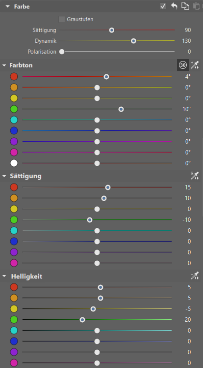
Task: Select the Farbton hue eyedropper tool
Action: tap(194, 65)
